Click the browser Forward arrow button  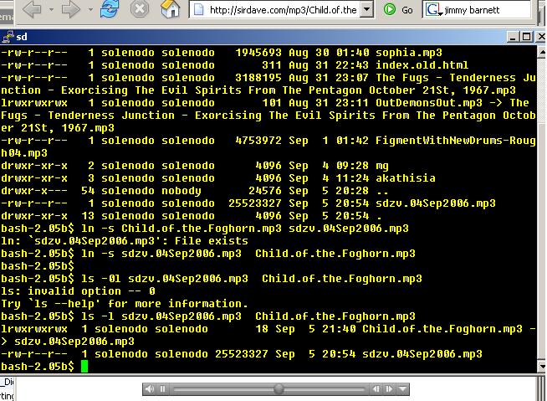coord(69,9)
